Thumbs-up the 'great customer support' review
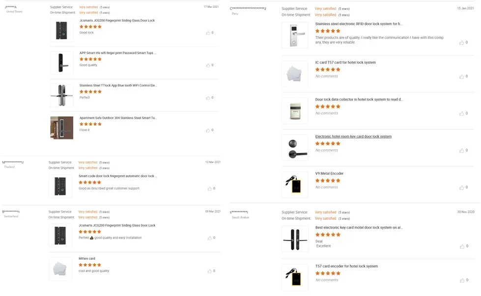Screen dimensions: 481x296 (x=210, y=188)
